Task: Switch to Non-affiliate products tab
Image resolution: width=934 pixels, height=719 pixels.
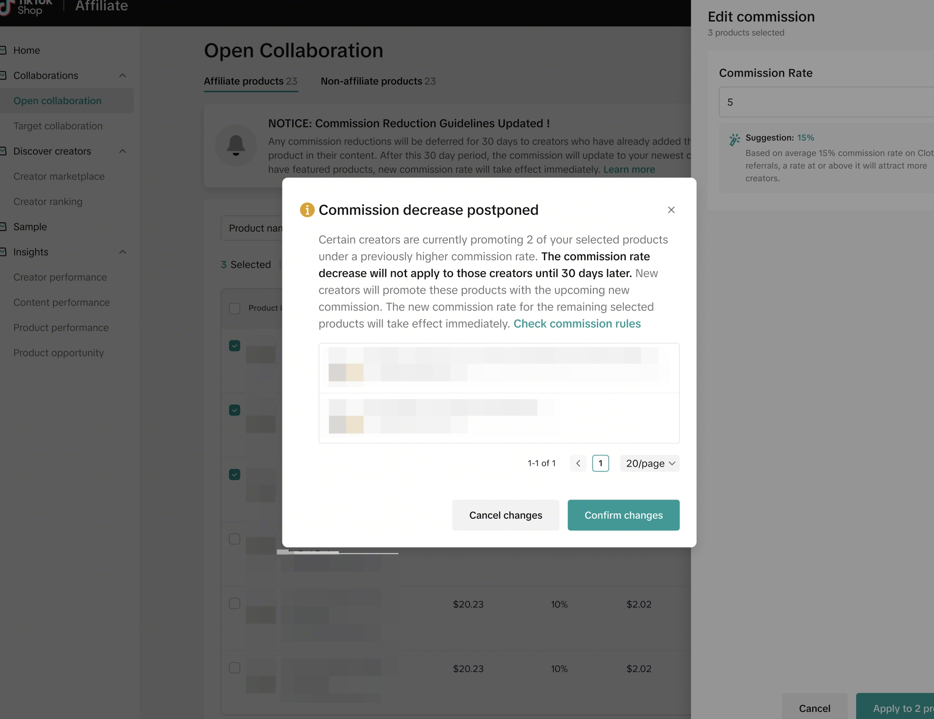Action: 378,81
